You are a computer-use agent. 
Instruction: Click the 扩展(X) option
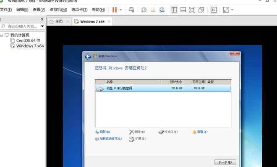[137, 139]
